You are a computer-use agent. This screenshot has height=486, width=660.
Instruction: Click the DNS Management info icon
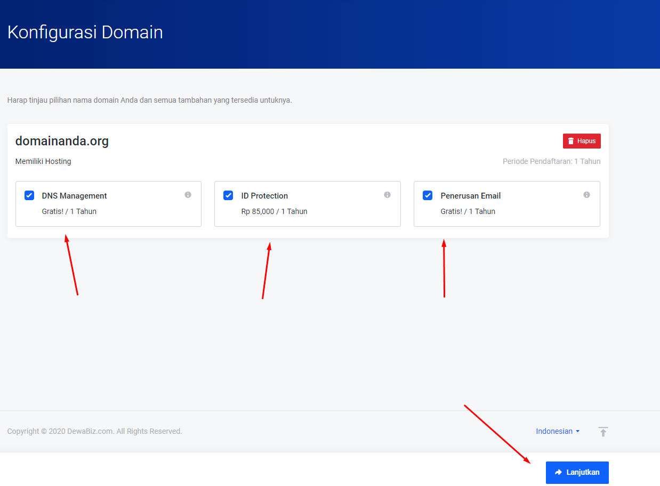tap(188, 195)
